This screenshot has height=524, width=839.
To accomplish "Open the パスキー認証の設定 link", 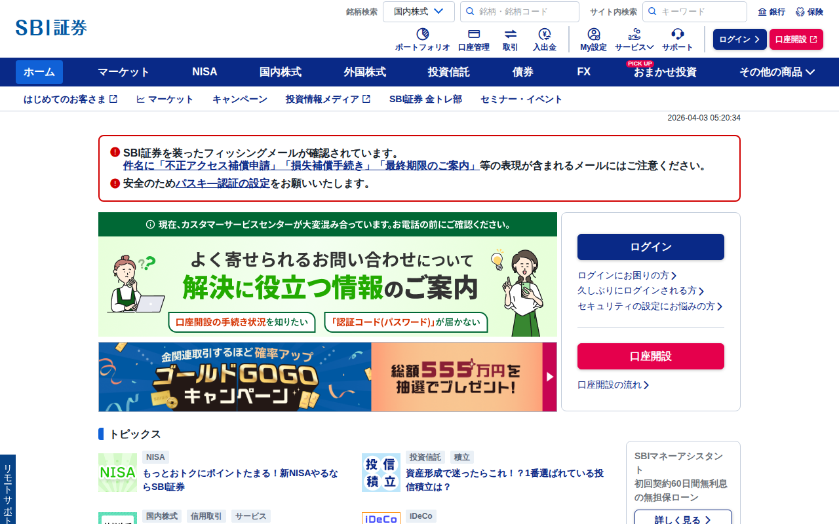I will [222, 183].
